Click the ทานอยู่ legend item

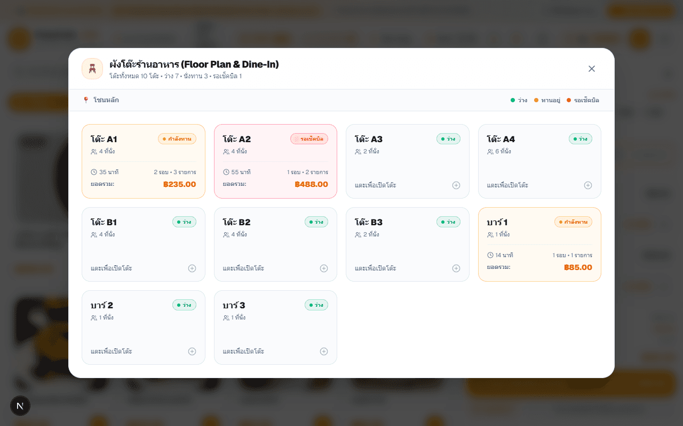click(547, 100)
